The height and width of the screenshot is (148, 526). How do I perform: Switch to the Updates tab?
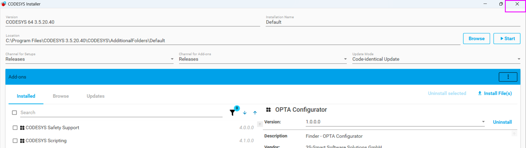[x=96, y=96]
